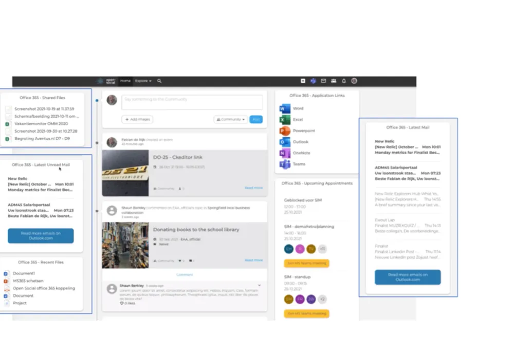Open the Community visibility dropdown
The width and height of the screenshot is (514, 352).
(x=231, y=120)
